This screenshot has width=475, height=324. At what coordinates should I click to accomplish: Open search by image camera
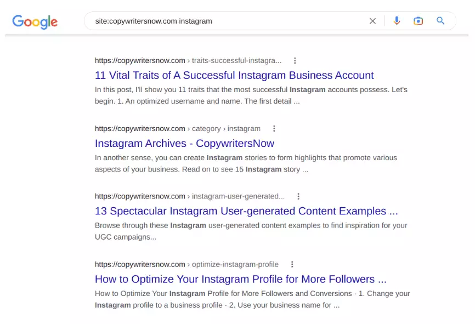418,21
